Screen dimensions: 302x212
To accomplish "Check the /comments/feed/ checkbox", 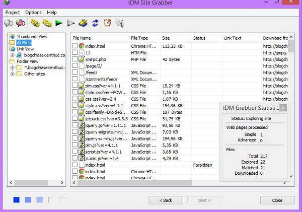I will click(x=75, y=79).
